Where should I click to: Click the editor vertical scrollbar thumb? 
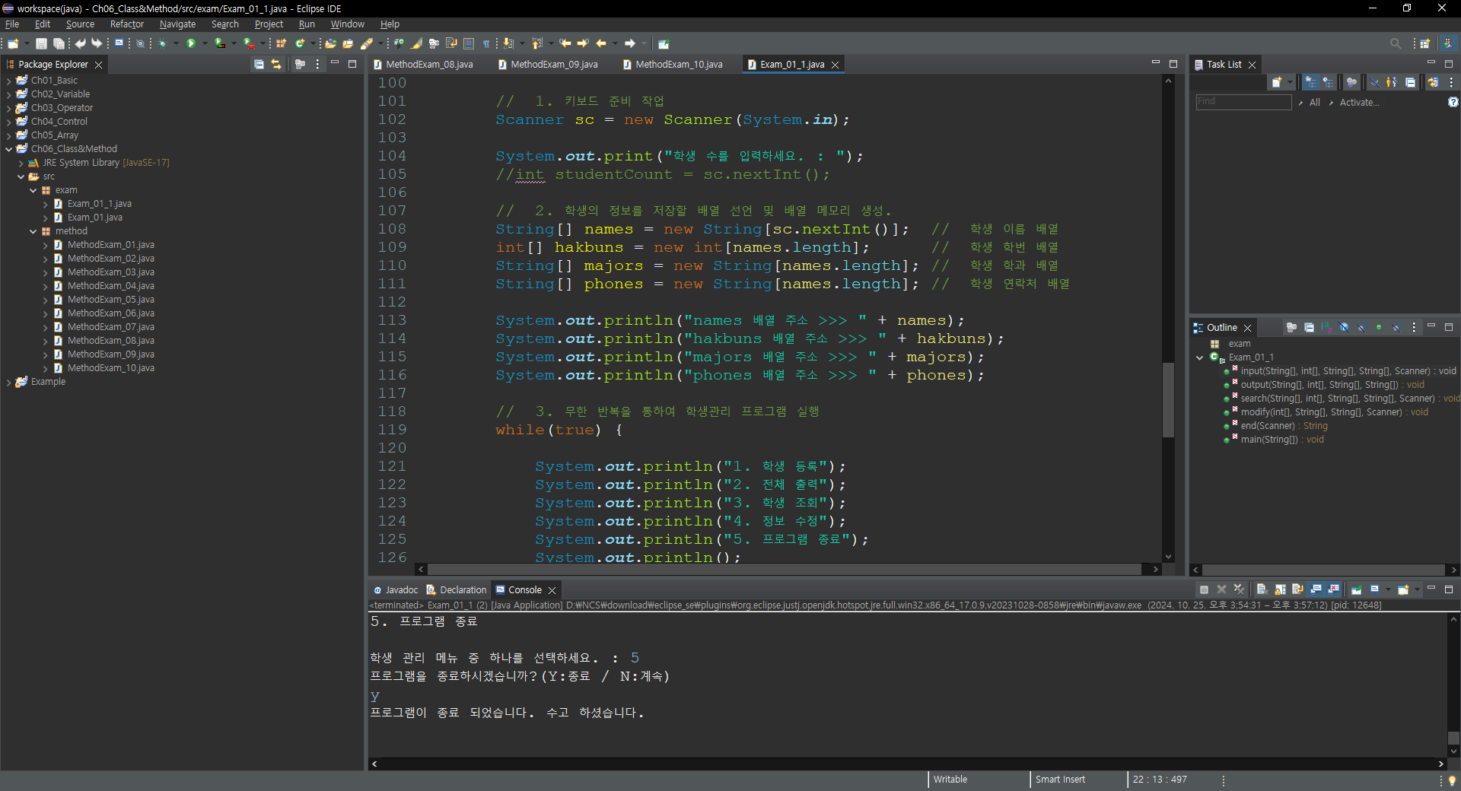coord(1168,399)
